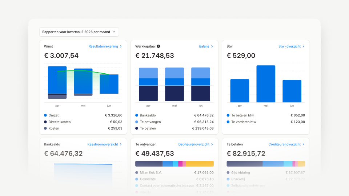The width and height of the screenshot is (349, 196).
Task: Click the Btw amount € 529,00
Action: (241, 56)
